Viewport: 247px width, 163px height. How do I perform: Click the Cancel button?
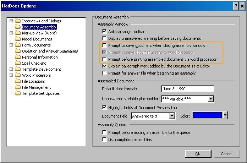tap(226, 154)
